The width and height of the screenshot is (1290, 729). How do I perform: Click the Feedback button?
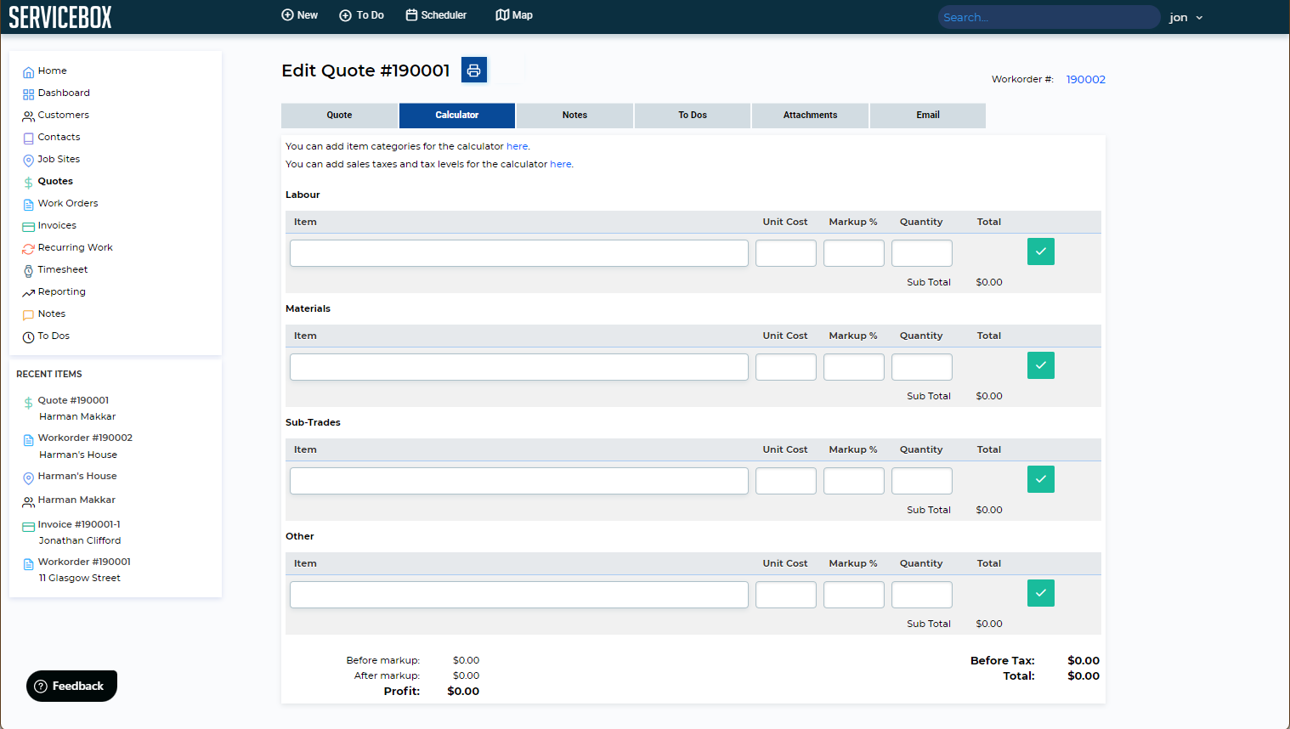point(71,686)
